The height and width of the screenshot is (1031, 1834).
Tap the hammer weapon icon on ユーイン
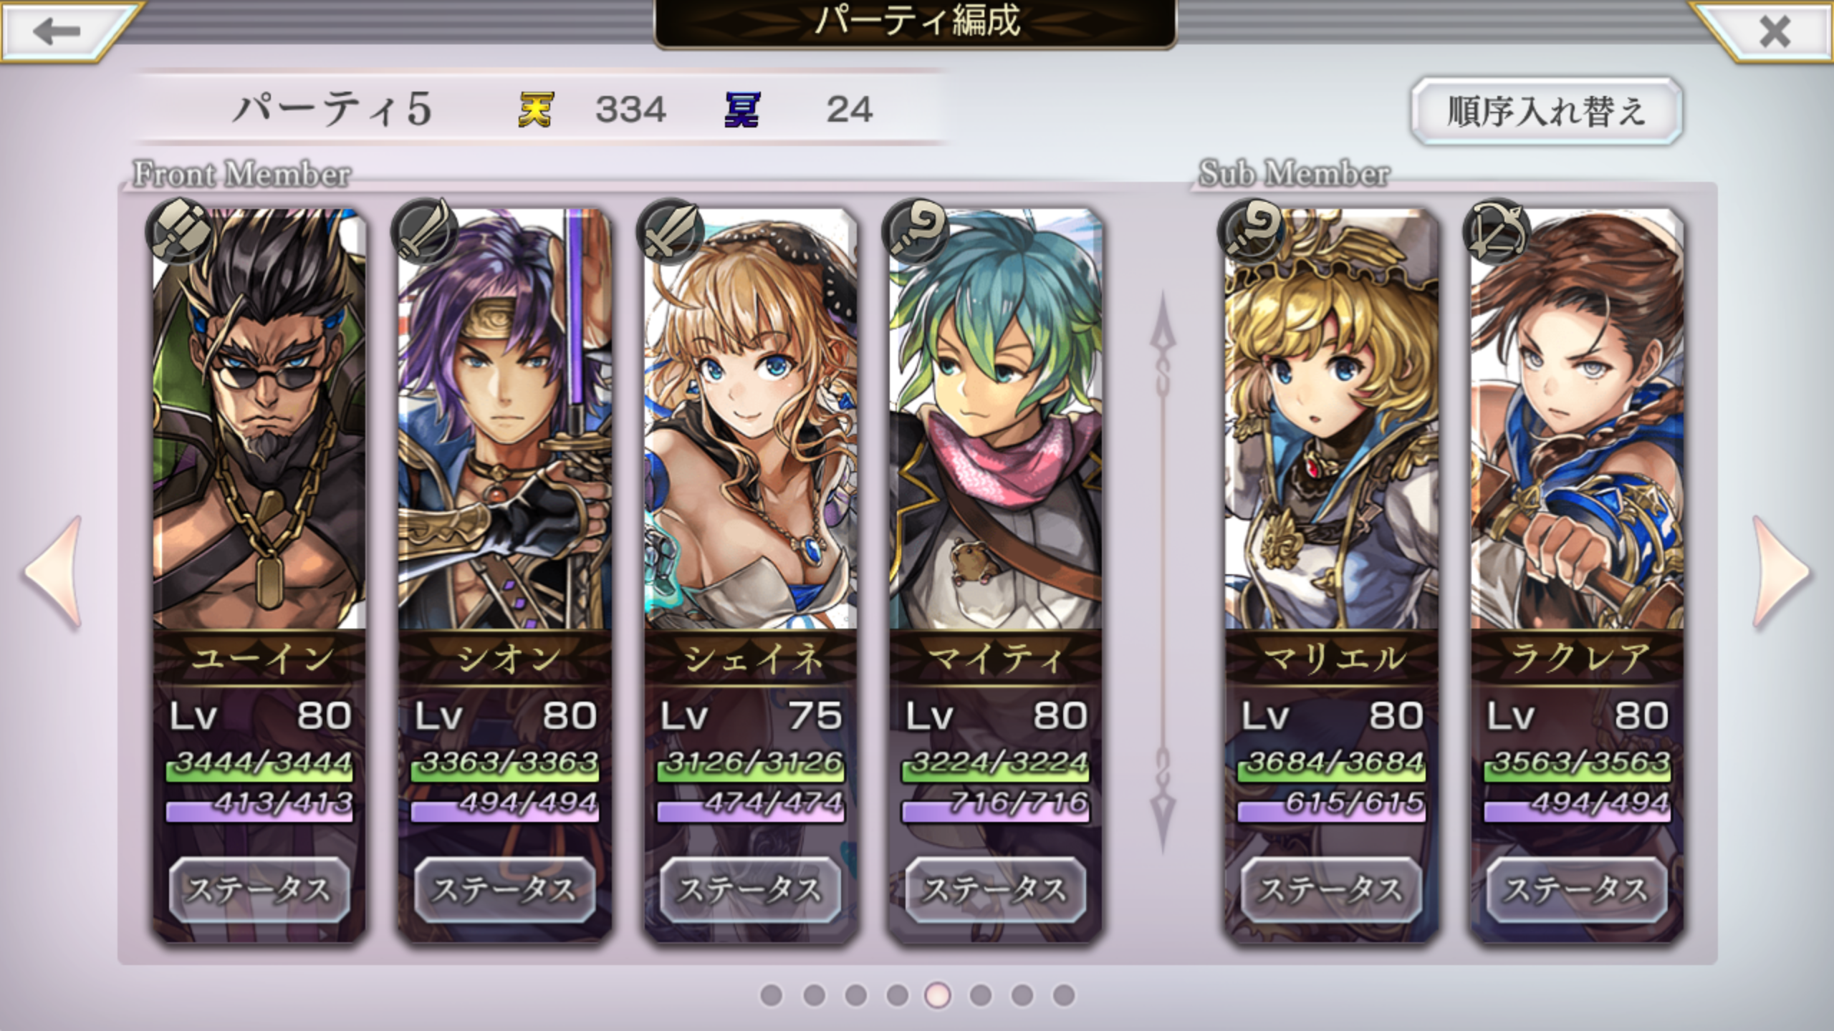click(179, 231)
